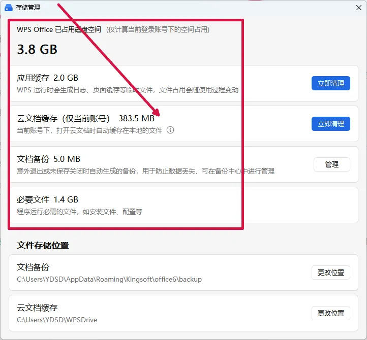367x340 pixels.
Task: Select the 3.8 GB total usage value
Action: tap(37, 49)
